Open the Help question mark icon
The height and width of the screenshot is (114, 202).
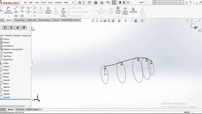[191, 3]
